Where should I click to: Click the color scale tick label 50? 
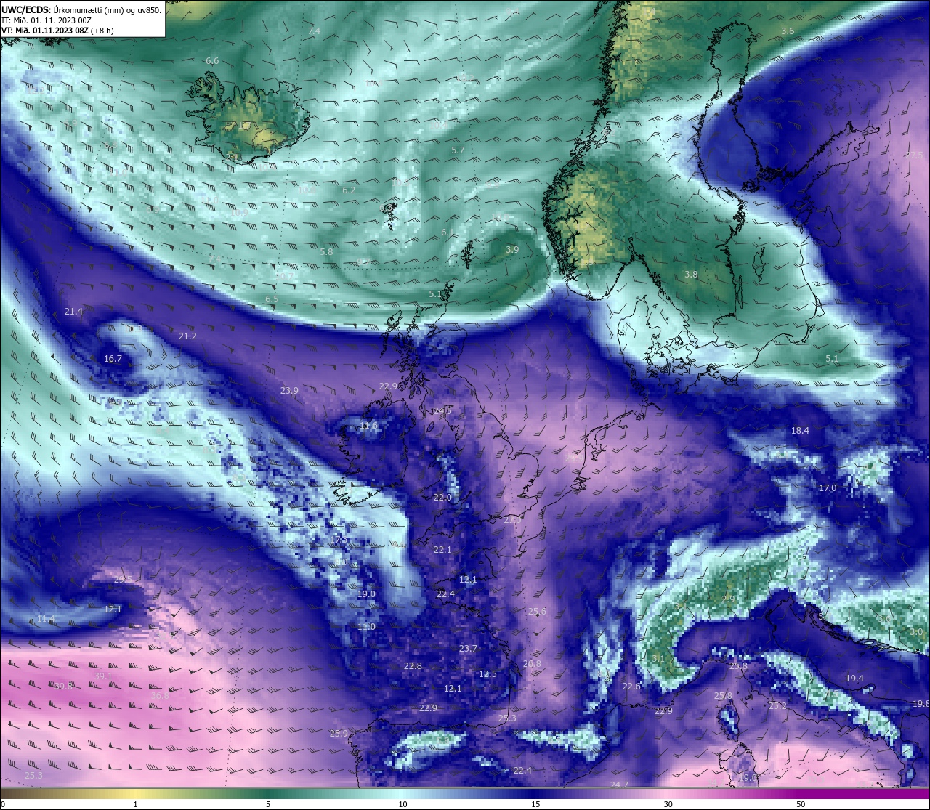pos(801,804)
